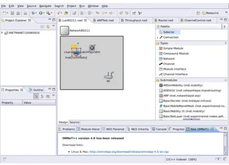This screenshot has height=165, width=229.
Task: Click the news panel vertical scrollbar
Action: click(225, 144)
